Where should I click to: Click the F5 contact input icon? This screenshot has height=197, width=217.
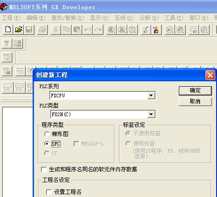click(x=7, y=88)
